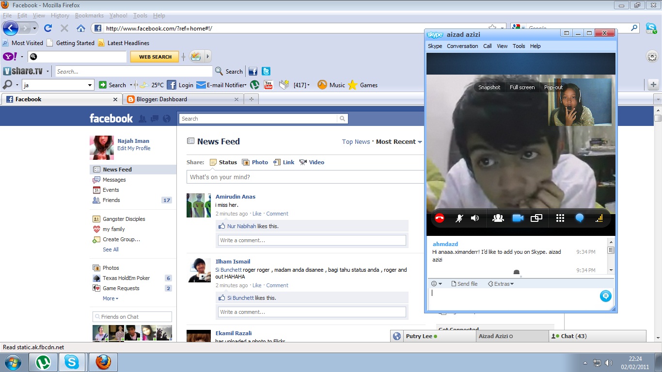Click the Twitter icon in vShare toolbar
Viewport: 662px width, 372px height.
(266, 71)
